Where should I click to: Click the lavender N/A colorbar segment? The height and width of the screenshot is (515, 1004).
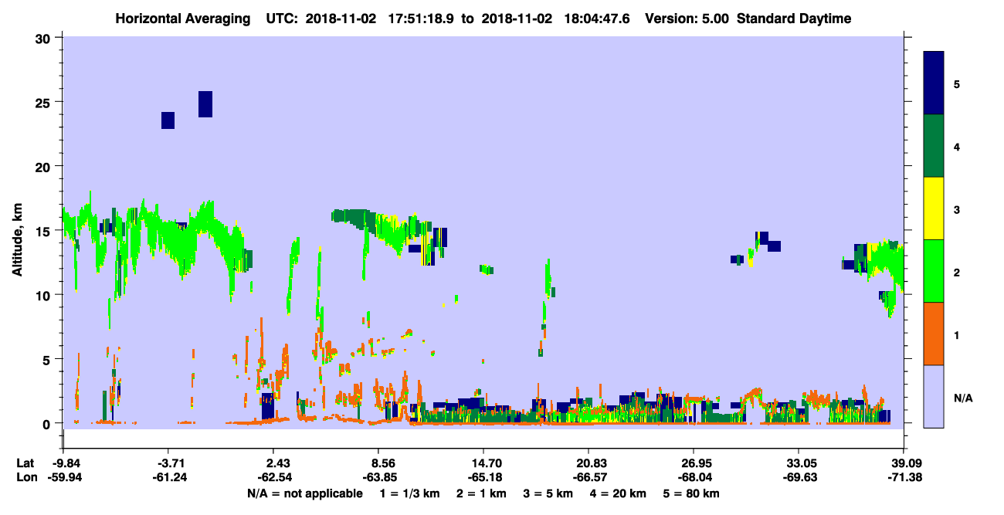click(934, 396)
